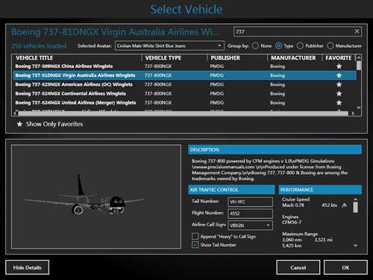This screenshot has width=373, height=280.
Task: Click the Hide Details button
Action: pyautogui.click(x=27, y=267)
